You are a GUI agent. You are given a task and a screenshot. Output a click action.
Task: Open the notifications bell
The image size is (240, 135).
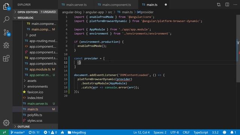click(233, 132)
